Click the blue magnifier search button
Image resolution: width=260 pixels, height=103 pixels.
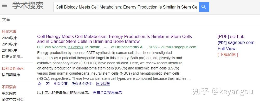pyautogui.click(x=204, y=7)
